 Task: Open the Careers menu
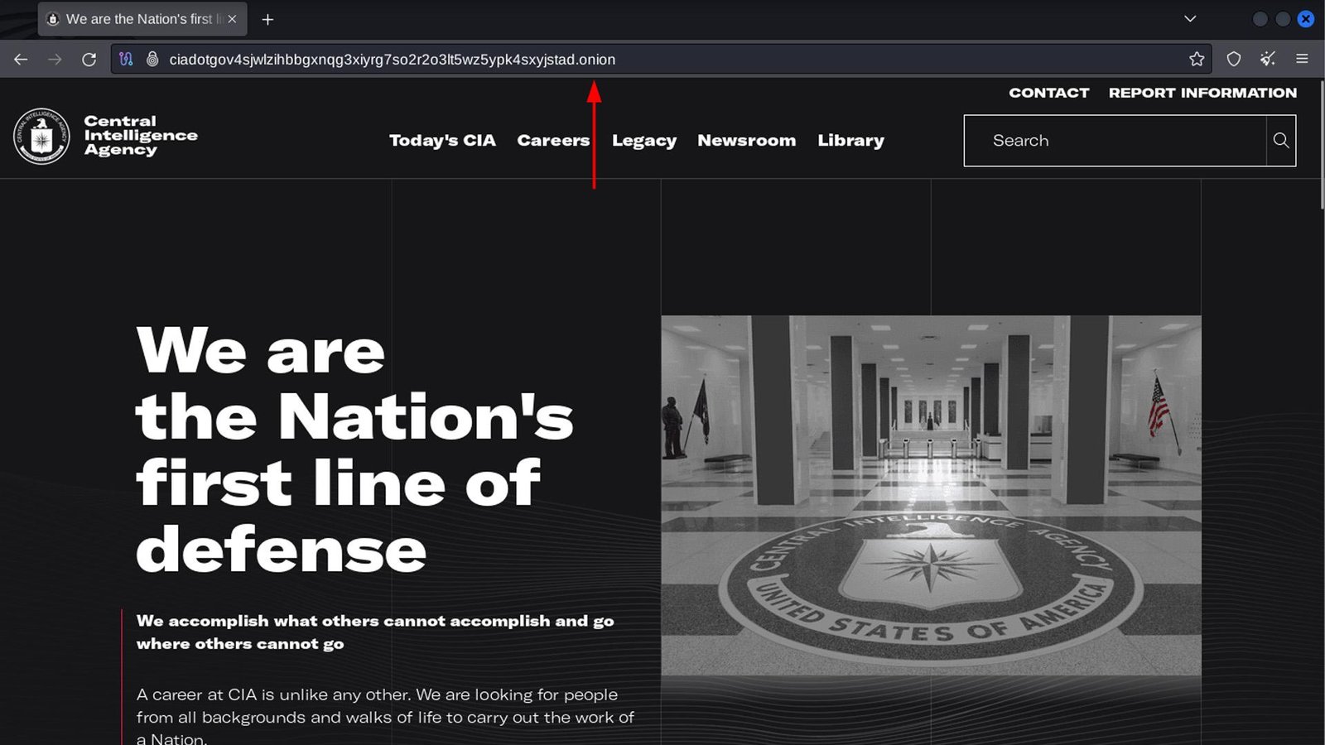553,141
